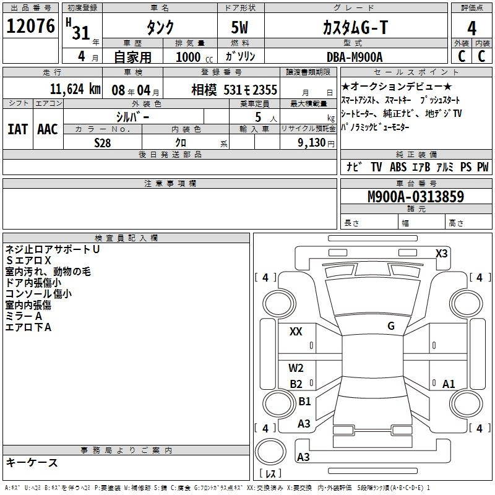Select ★オークションデビュー★ sales point
This screenshot has height=495, width=495.
click(x=397, y=86)
